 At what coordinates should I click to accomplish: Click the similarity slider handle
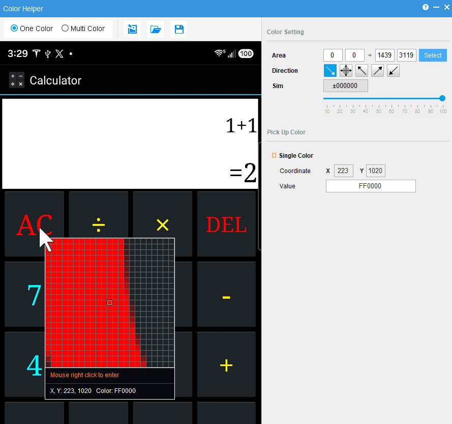(x=442, y=98)
